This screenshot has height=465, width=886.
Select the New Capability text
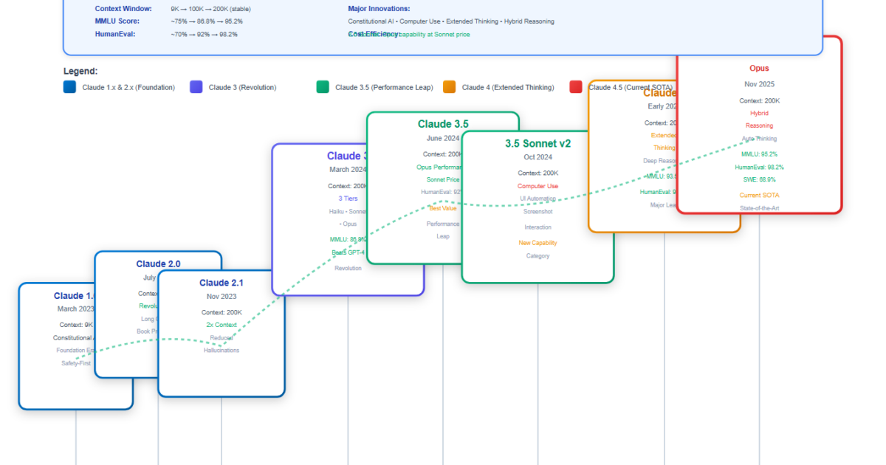pyautogui.click(x=538, y=242)
